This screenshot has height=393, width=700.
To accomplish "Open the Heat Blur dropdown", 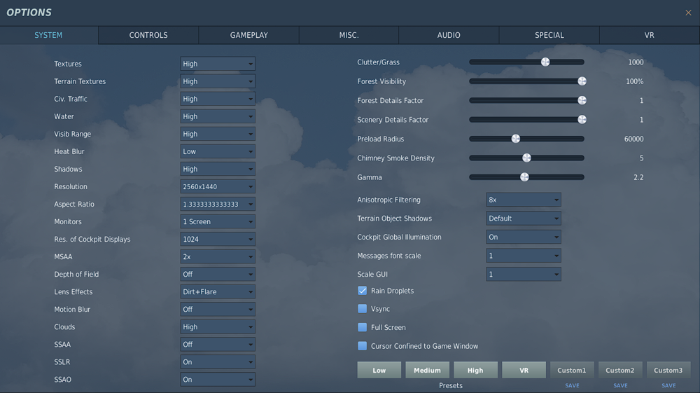I will click(218, 151).
